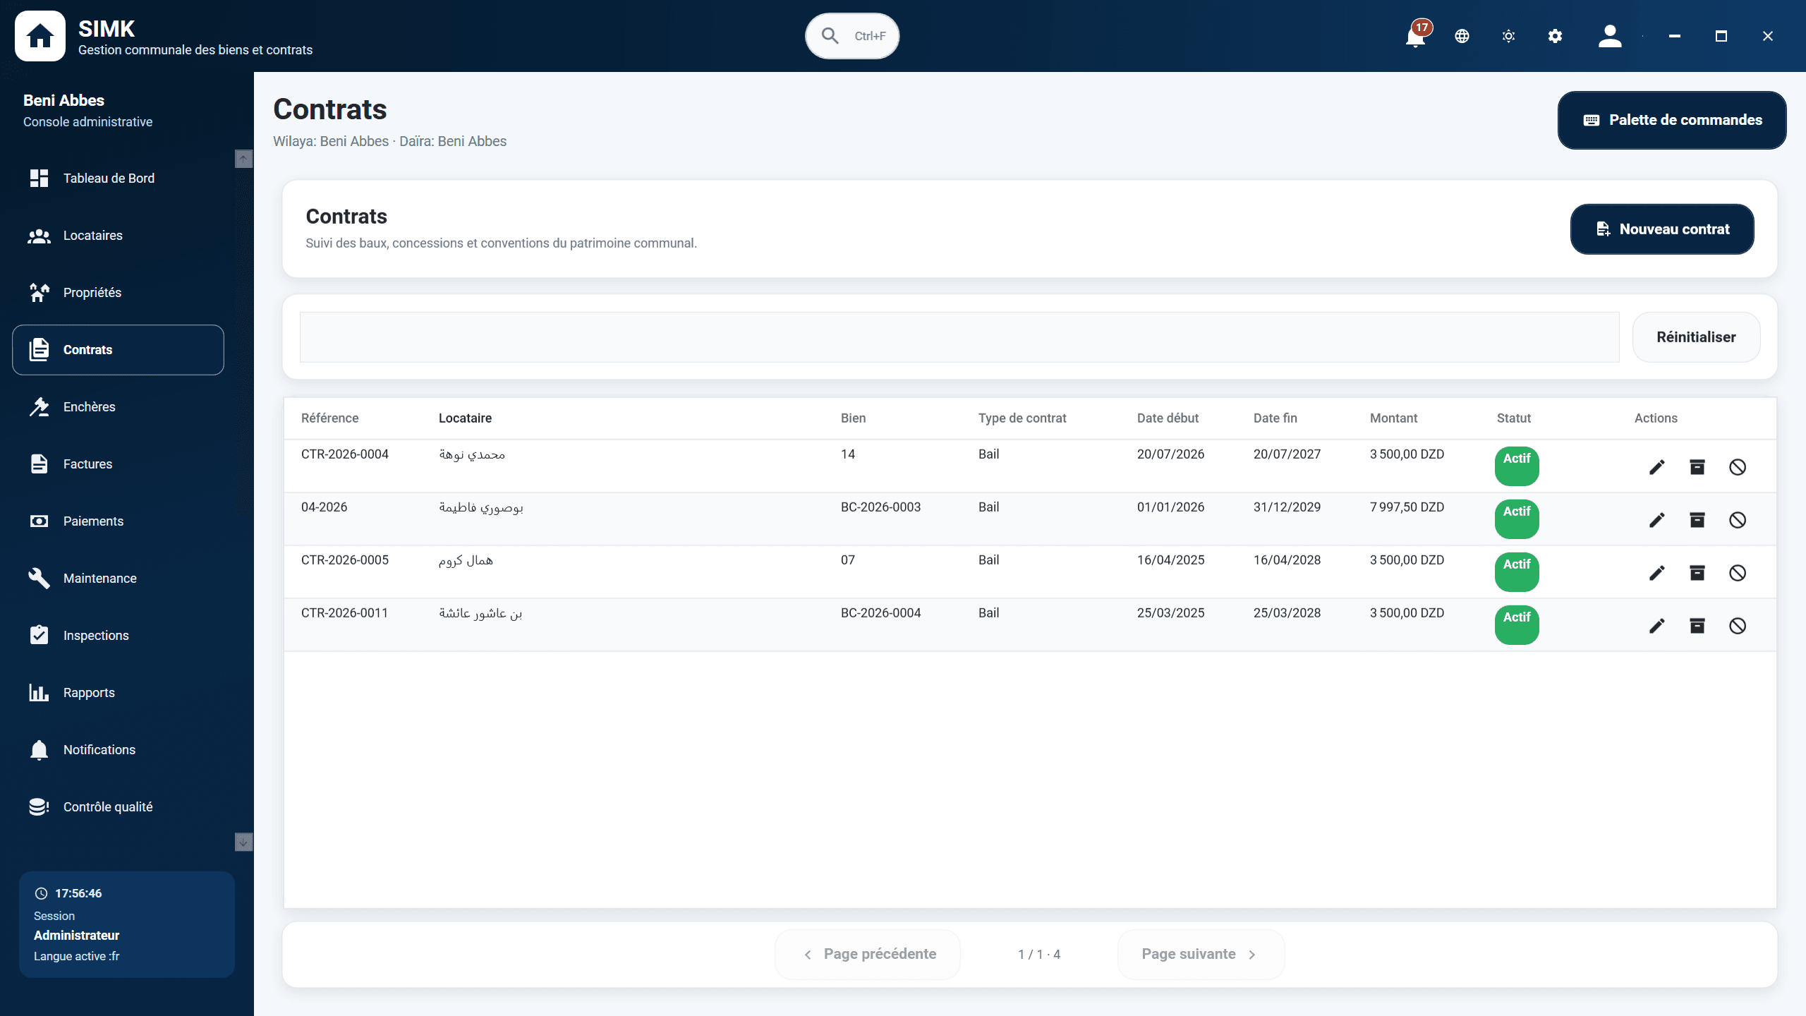Click the Nouveau contrat button
Viewport: 1806px width, 1016px height.
coord(1662,229)
